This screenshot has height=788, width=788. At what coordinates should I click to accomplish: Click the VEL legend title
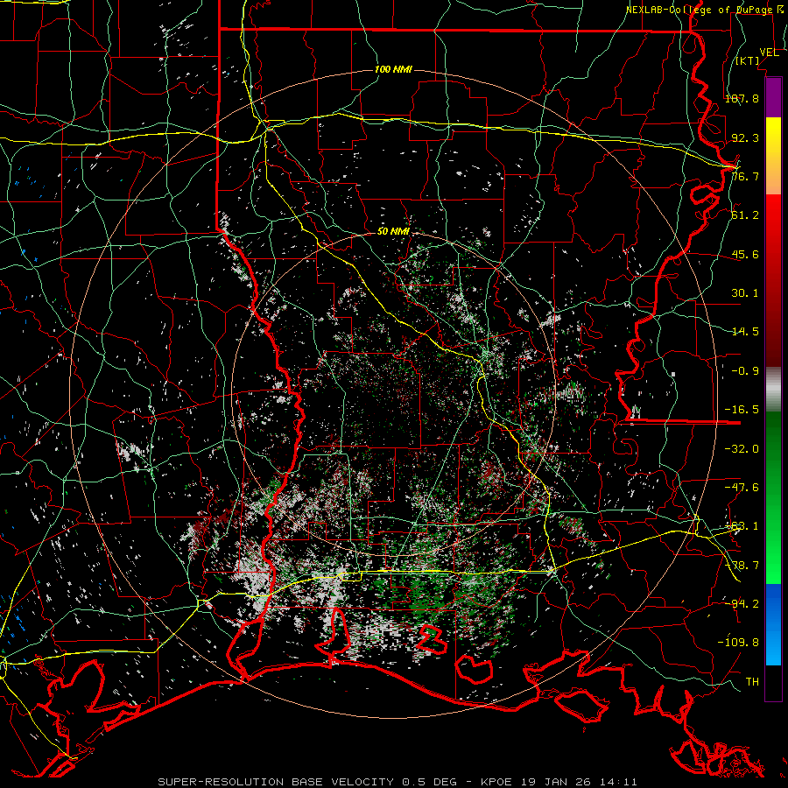coord(770,53)
